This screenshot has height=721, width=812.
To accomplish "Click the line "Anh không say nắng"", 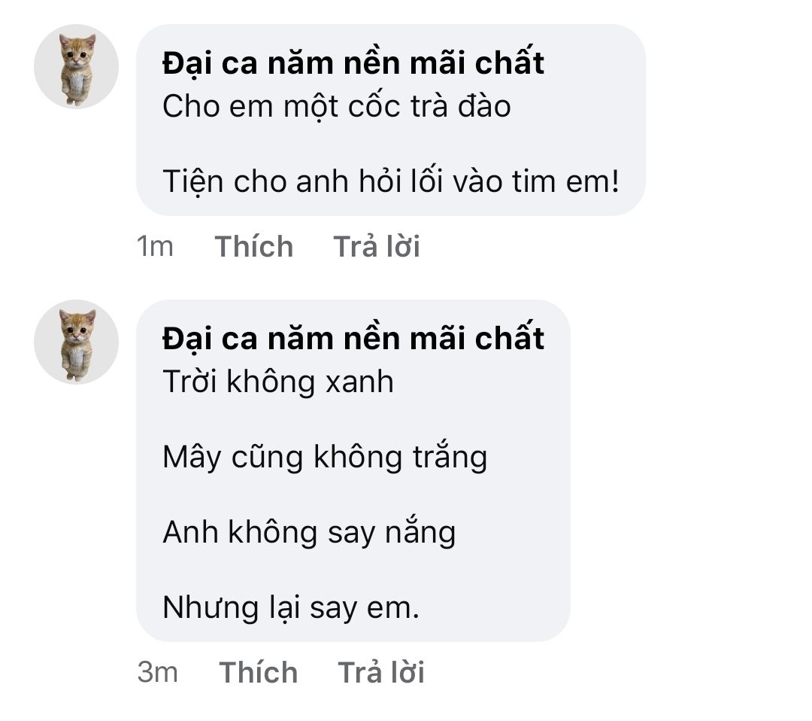I will (x=309, y=533).
